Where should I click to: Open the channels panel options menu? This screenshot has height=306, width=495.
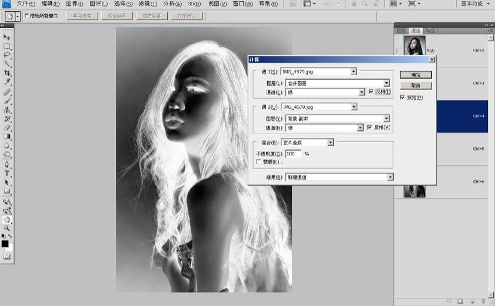(490, 31)
